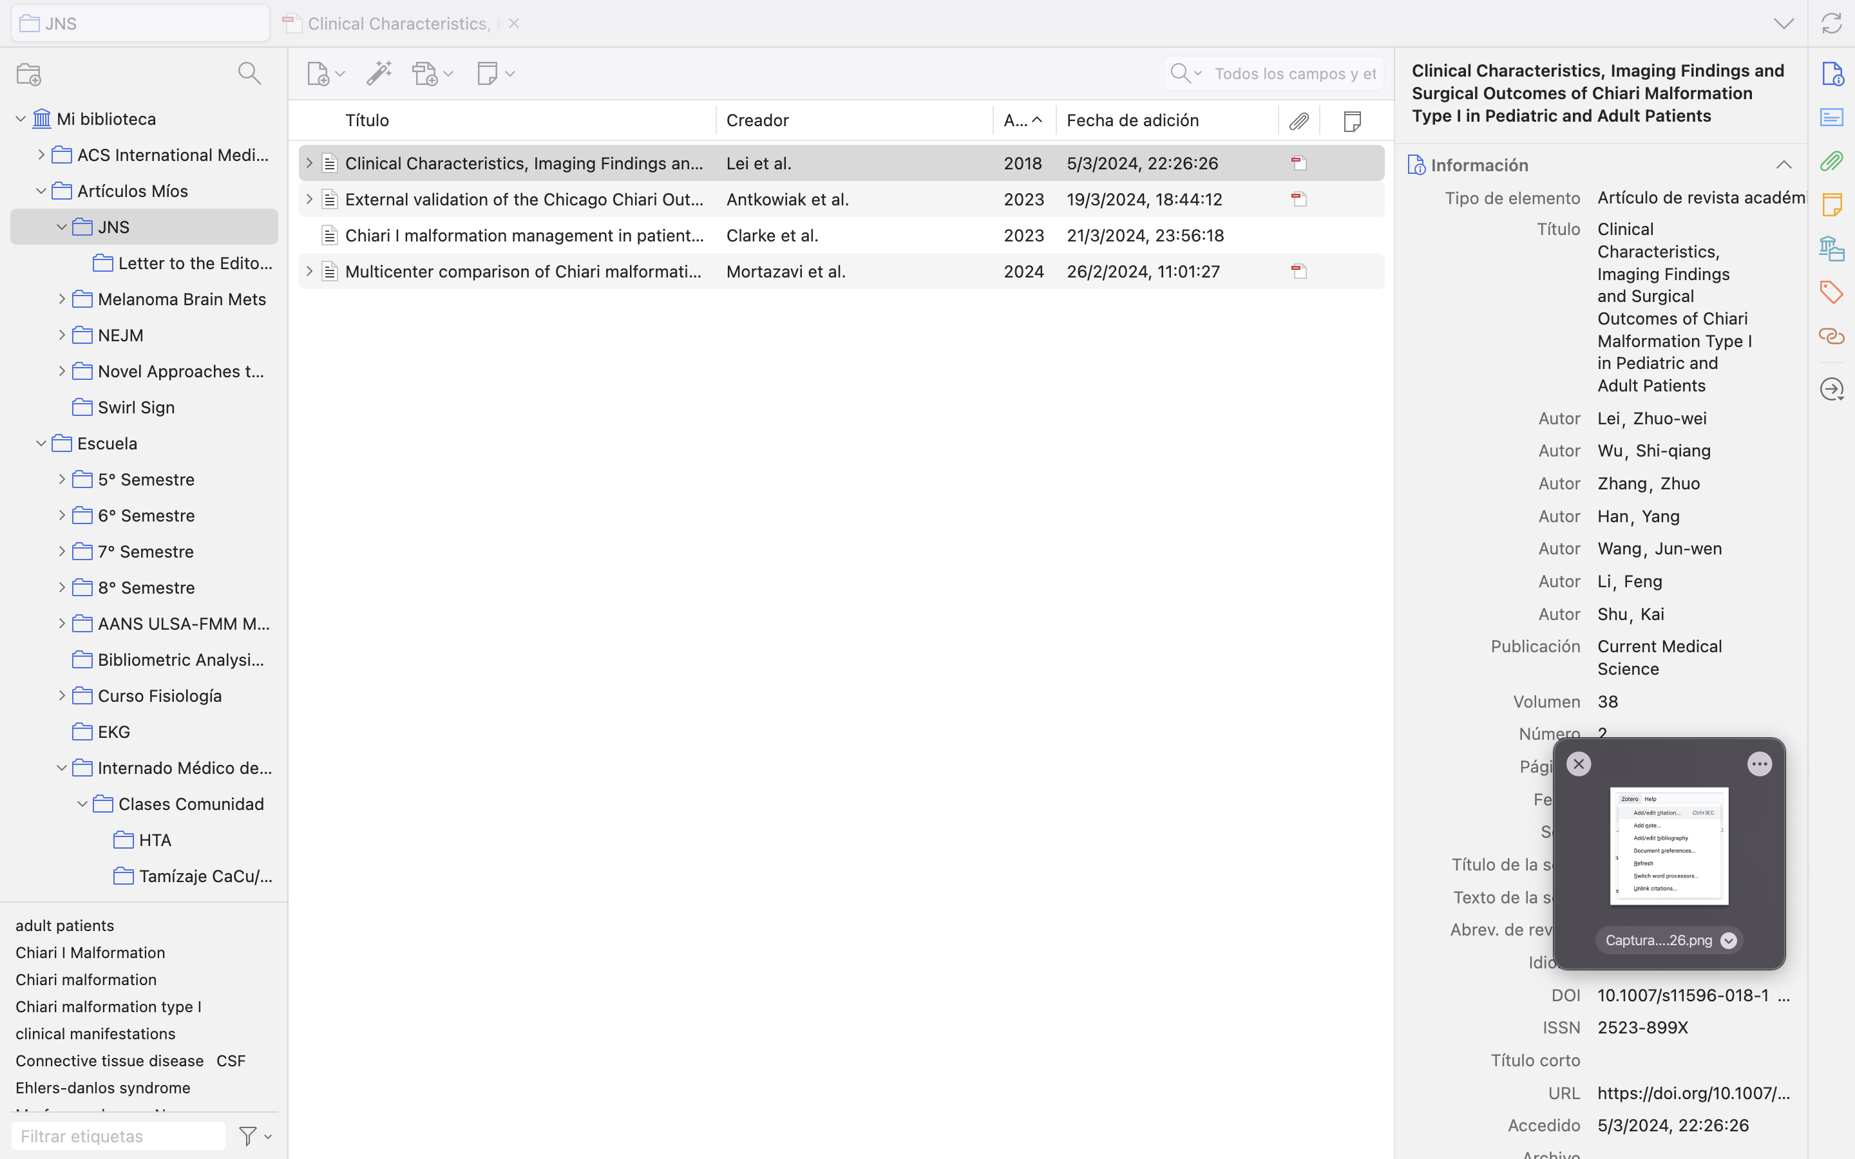The height and width of the screenshot is (1159, 1855).
Task: Click the add item by identifier wand
Action: point(379,73)
